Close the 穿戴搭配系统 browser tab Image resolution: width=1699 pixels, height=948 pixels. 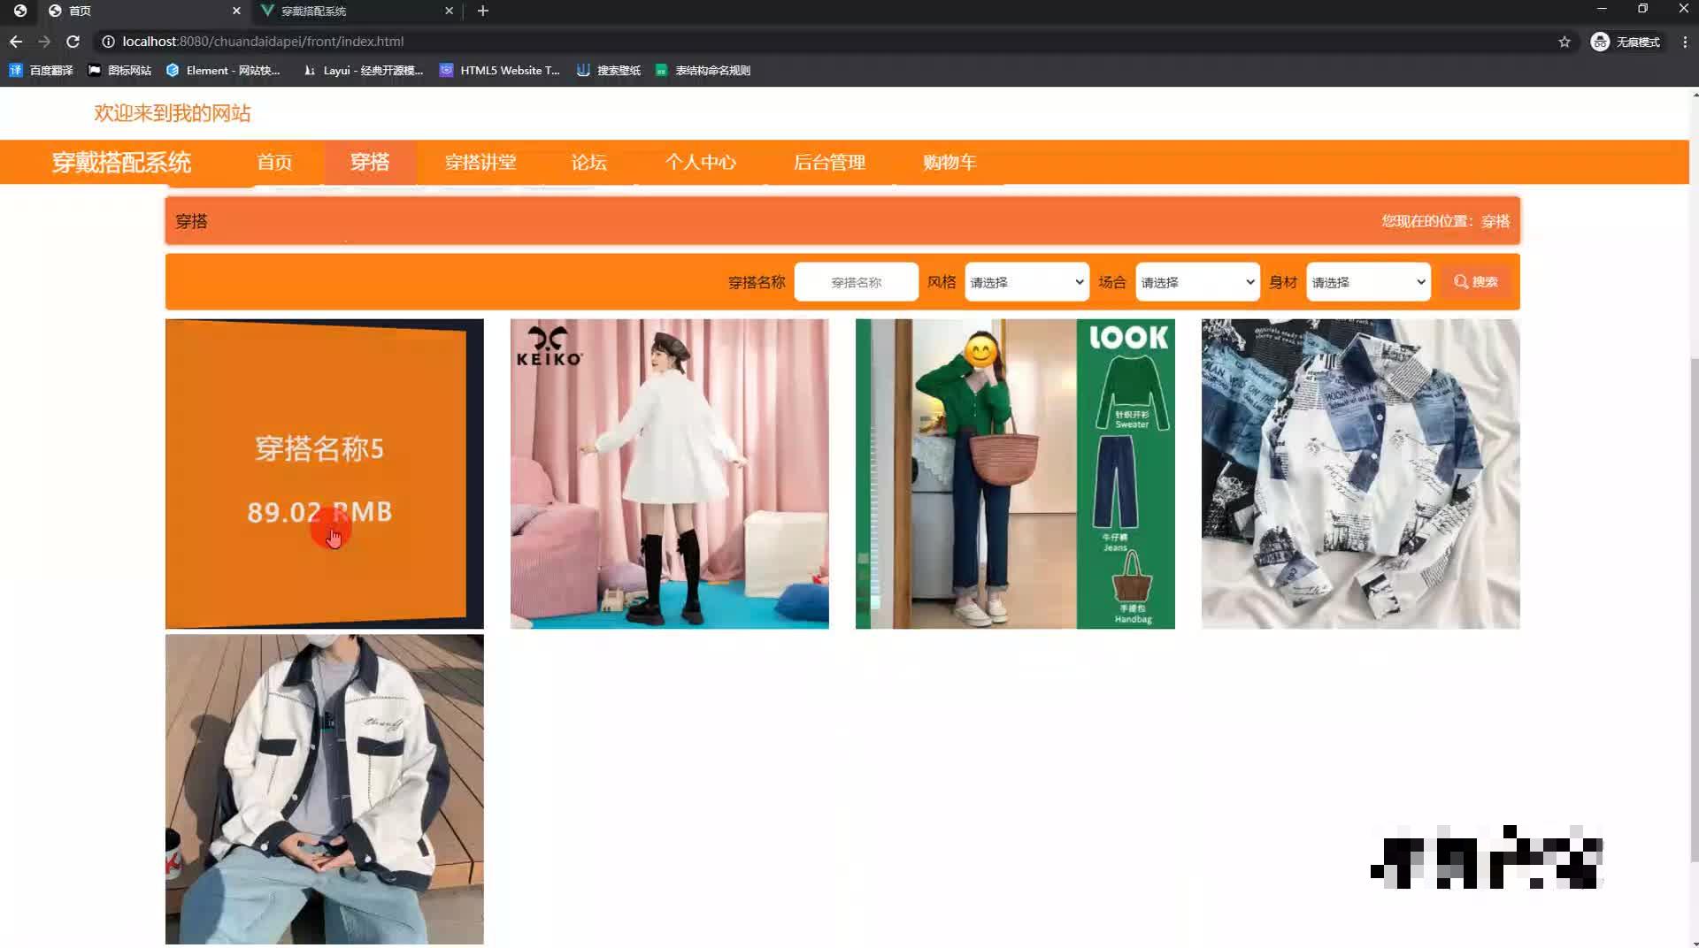pyautogui.click(x=449, y=11)
